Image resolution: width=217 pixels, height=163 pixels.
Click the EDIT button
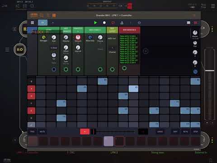(x=175, y=132)
